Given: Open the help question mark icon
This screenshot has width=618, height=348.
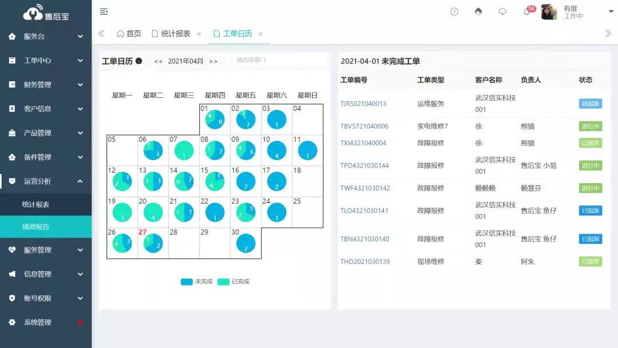Looking at the screenshot, I should (x=454, y=11).
